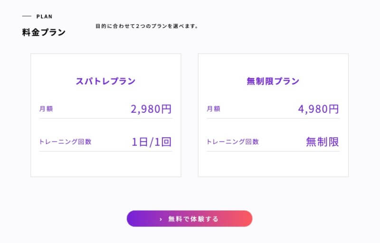
Task: Click トレーニング回数 label in 無制限プラン card
Action: [x=233, y=142]
